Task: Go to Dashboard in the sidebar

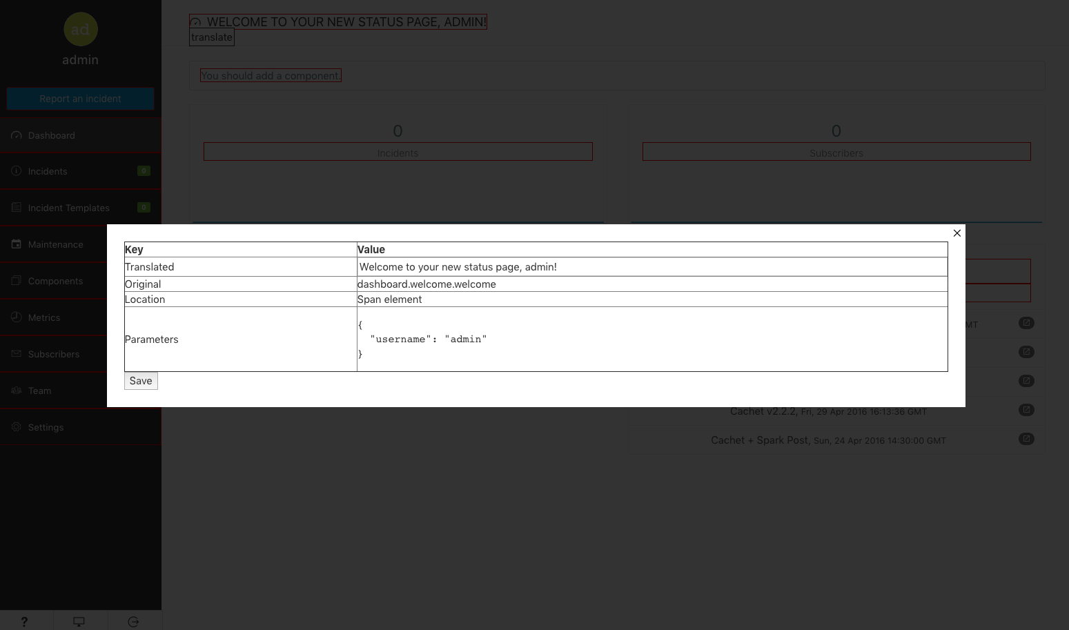Action: point(81,135)
